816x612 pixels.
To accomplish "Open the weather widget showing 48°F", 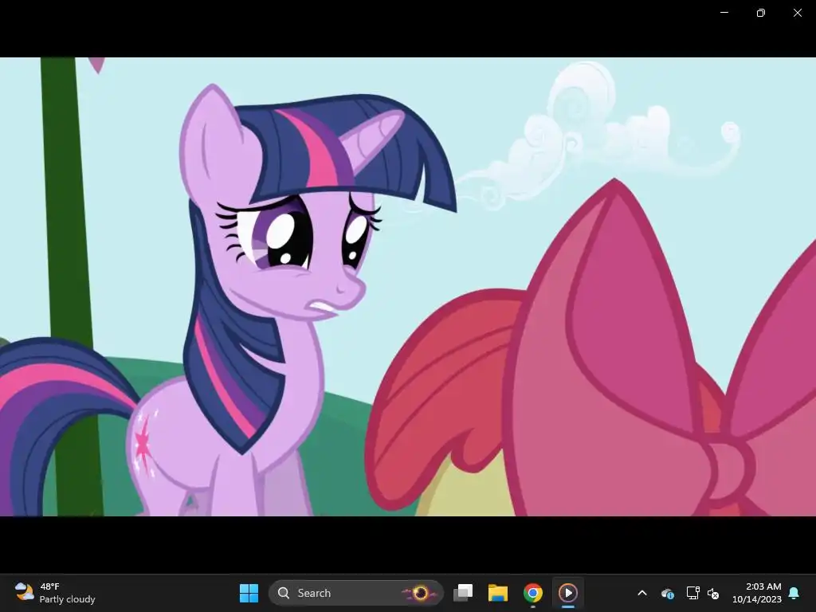I will (x=55, y=593).
